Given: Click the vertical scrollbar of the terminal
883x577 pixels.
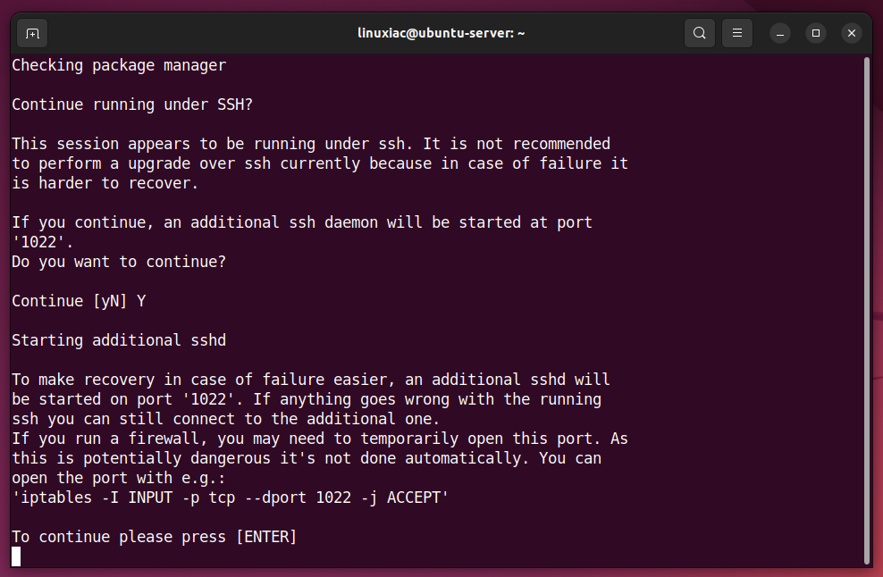Looking at the screenshot, I should click(x=866, y=310).
